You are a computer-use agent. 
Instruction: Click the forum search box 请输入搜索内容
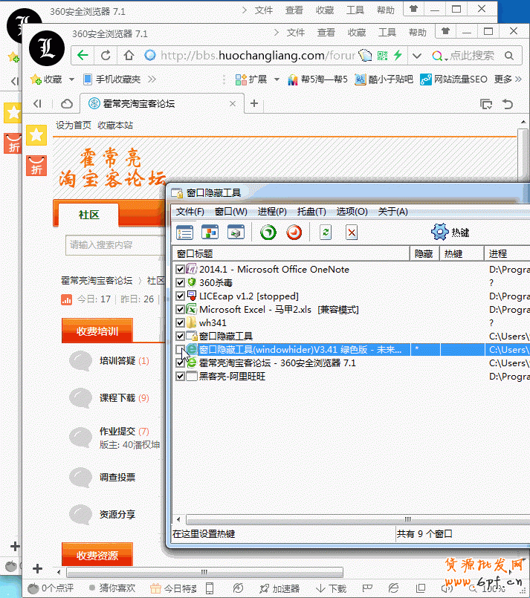[115, 245]
